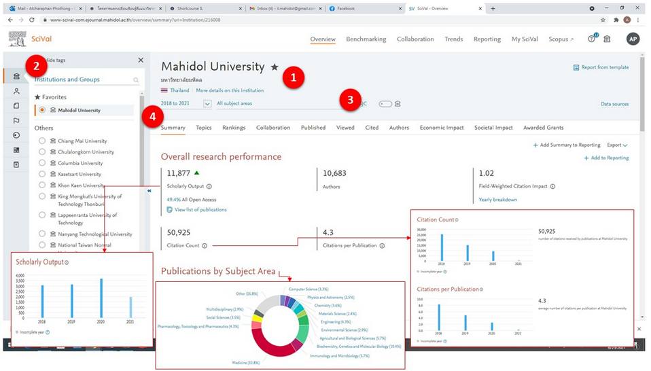Image resolution: width=651 pixels, height=371 pixels.
Task: Open the Countries flag sidebar icon
Action: pos(16,120)
